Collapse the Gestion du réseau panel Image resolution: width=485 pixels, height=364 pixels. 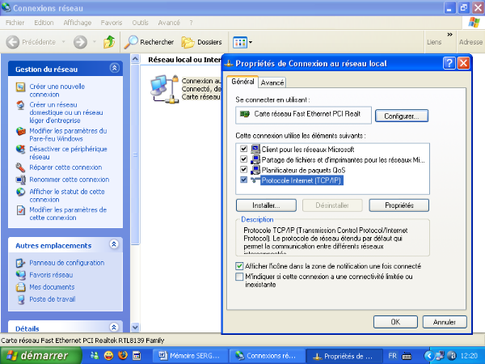[115, 68]
